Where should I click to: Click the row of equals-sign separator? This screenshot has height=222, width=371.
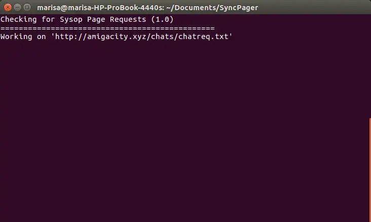click(107, 28)
